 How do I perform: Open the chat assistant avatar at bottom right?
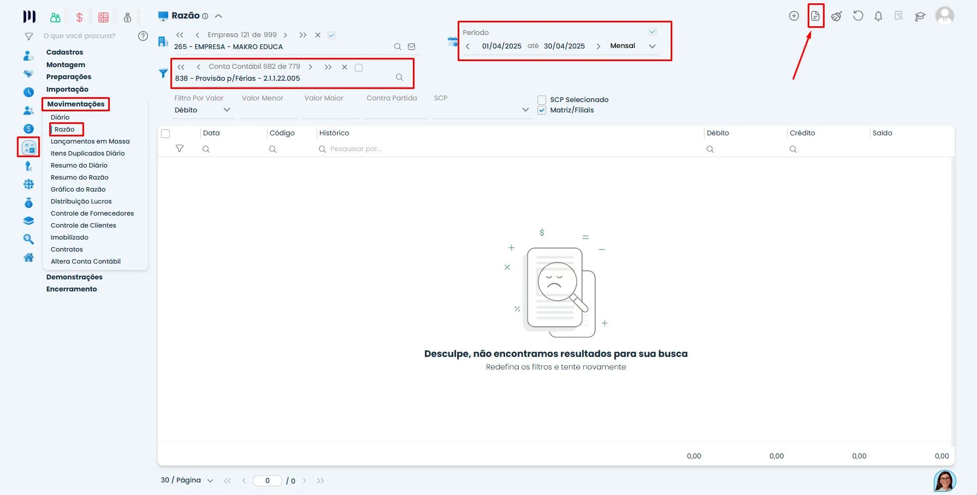pyautogui.click(x=945, y=481)
